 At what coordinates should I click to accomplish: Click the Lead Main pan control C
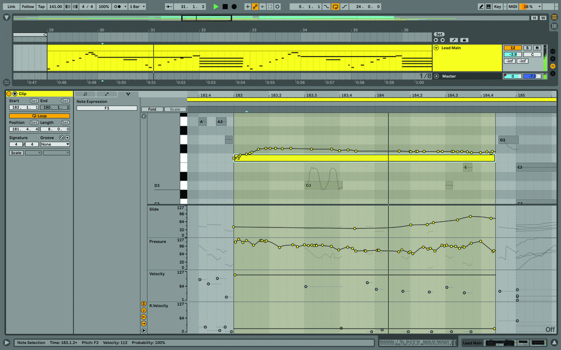[x=532, y=54]
